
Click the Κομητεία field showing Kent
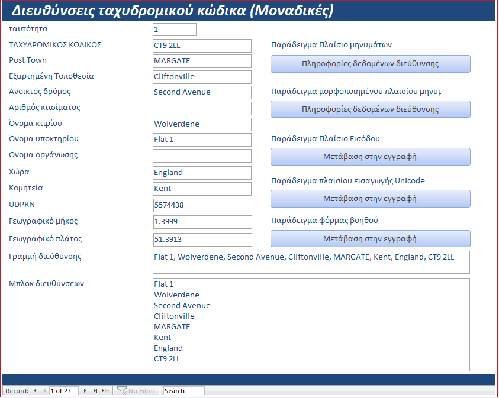(202, 189)
